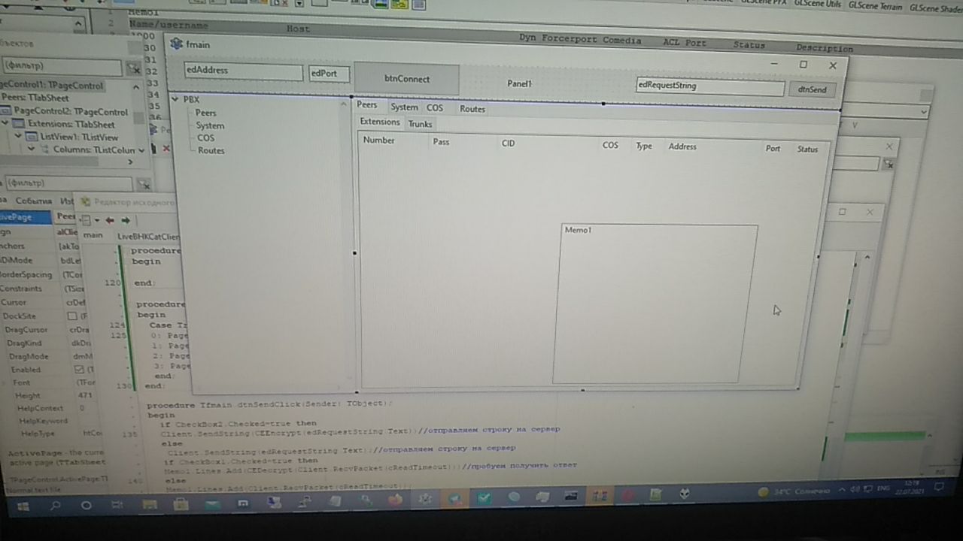Click into the edRequestString field
963x541 pixels.
(709, 86)
